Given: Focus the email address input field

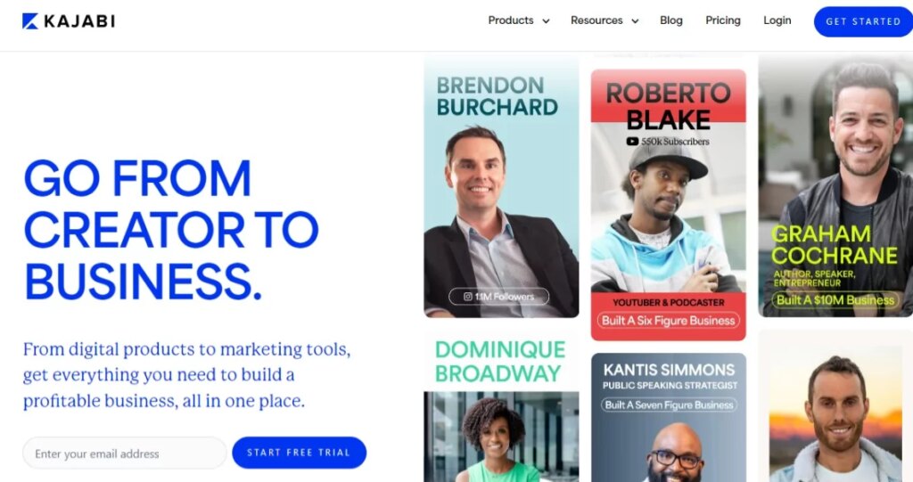Looking at the screenshot, I should [125, 453].
